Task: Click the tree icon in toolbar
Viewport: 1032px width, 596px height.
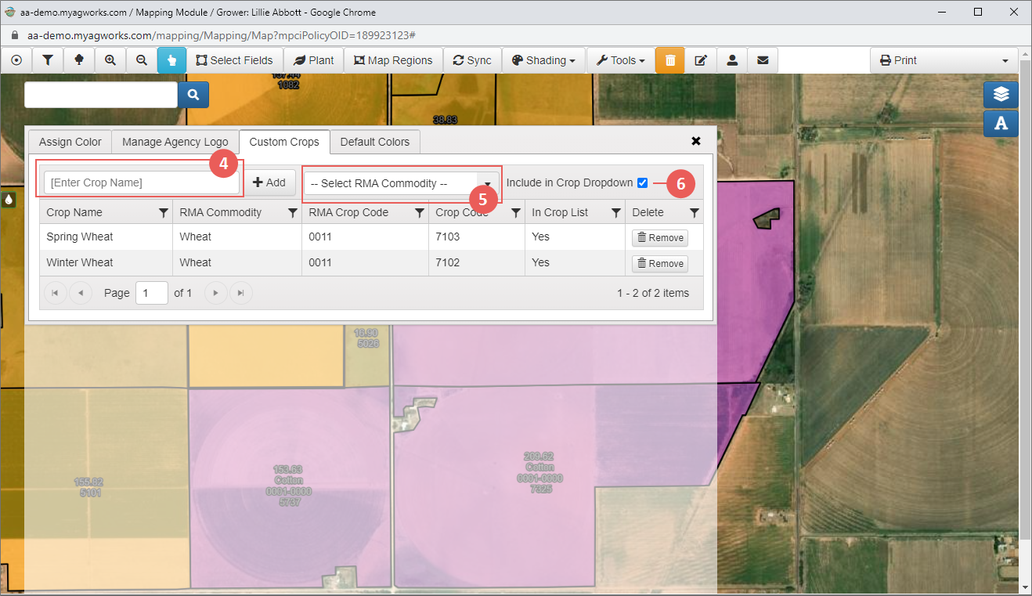Action: [x=78, y=60]
